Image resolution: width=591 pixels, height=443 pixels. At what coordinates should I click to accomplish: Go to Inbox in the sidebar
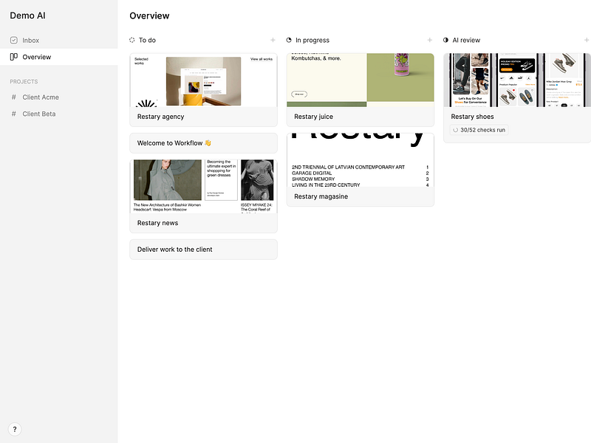click(x=59, y=41)
